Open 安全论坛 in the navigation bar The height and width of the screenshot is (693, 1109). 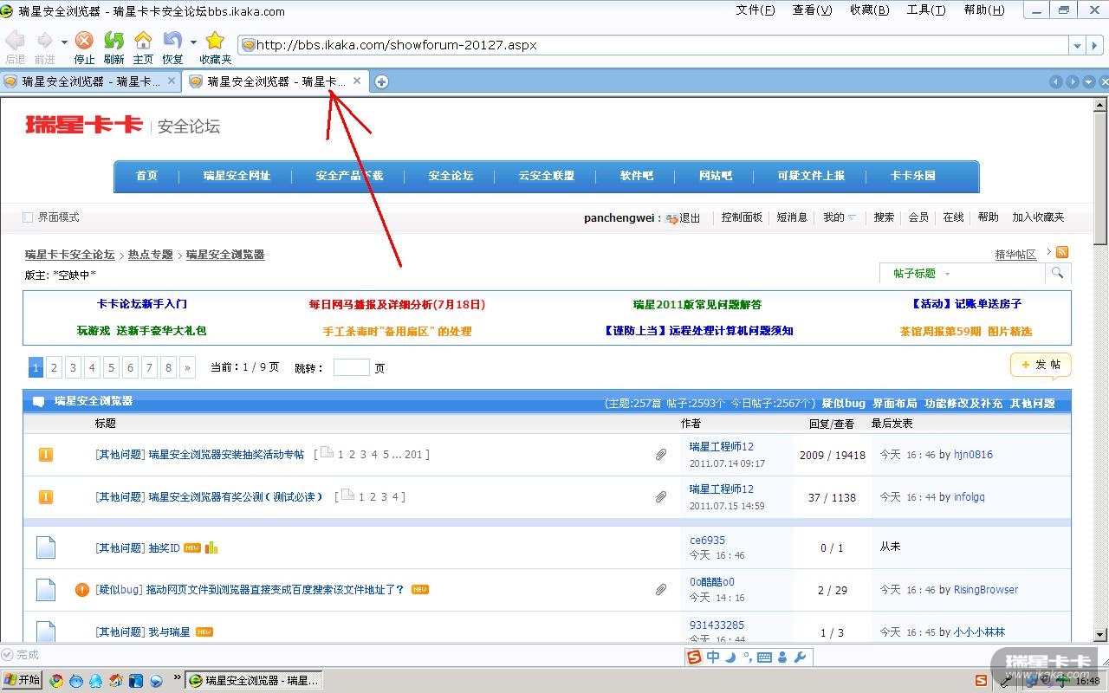pos(451,176)
